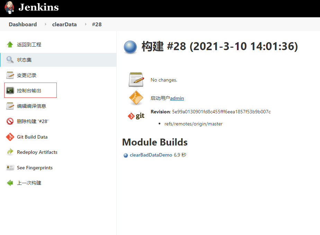Image resolution: width=320 pixels, height=235 pixels.
Task: Open 变更记录 in sidebar
Action: click(27, 75)
